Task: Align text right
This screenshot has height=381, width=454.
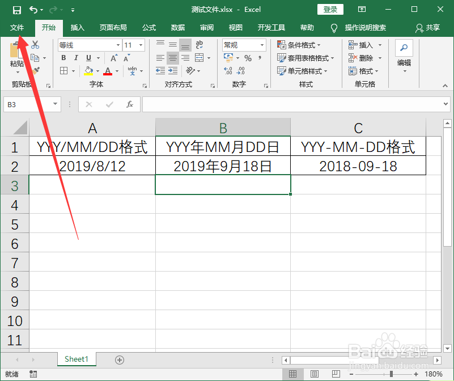Action: click(185, 58)
